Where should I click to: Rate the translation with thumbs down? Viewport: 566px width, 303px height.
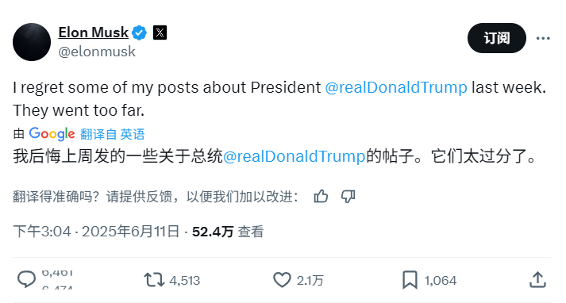click(x=348, y=197)
